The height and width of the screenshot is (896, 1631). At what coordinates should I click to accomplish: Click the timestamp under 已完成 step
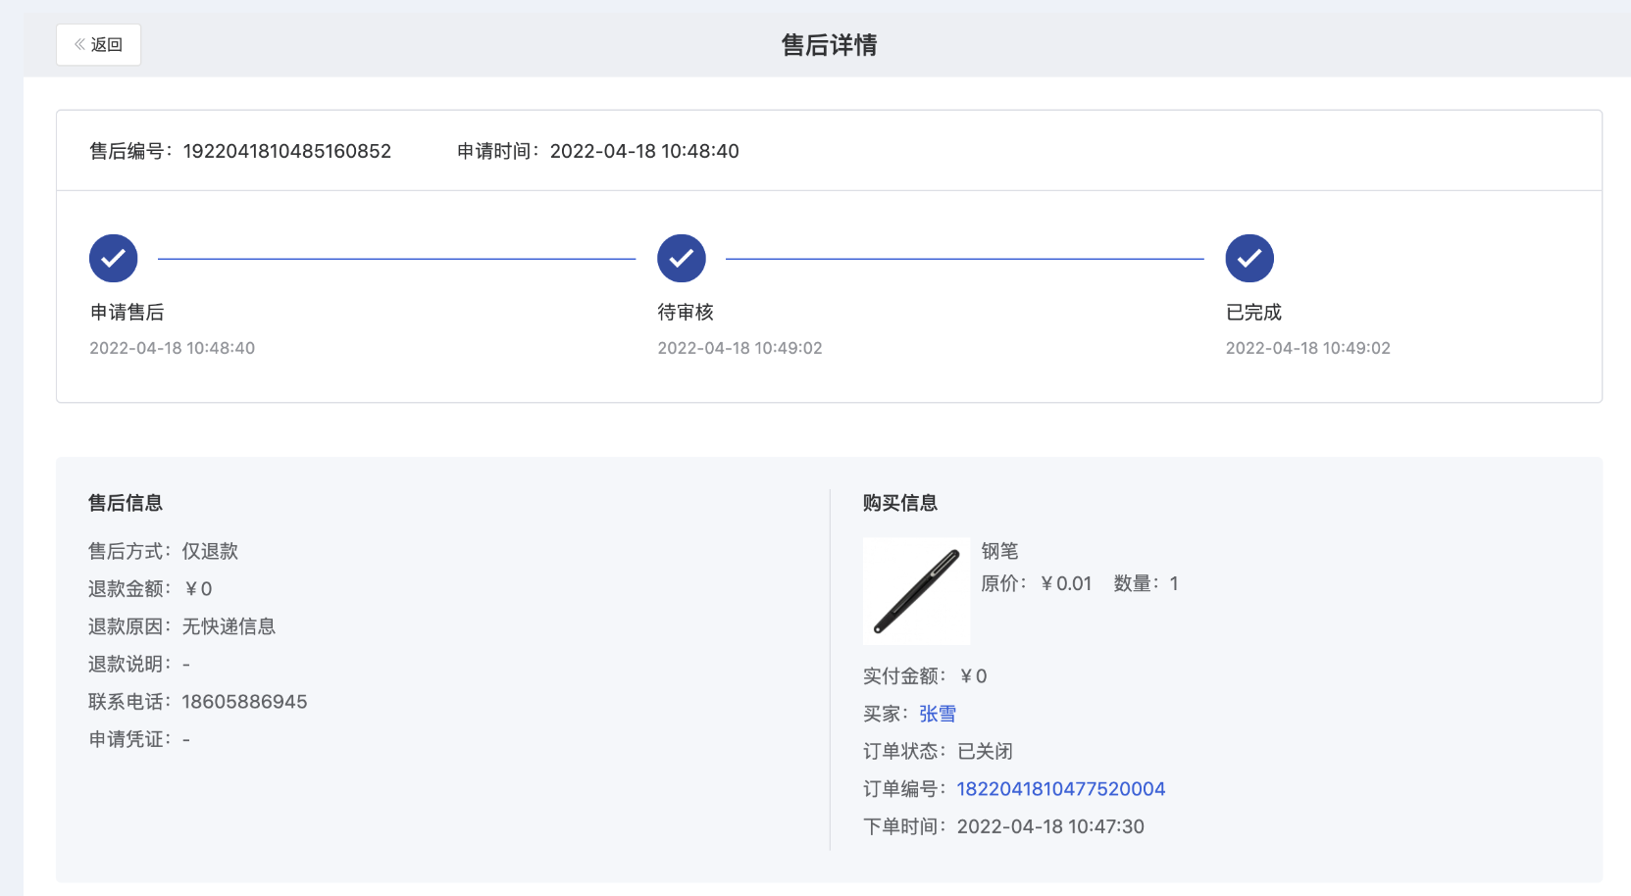[x=1307, y=348]
